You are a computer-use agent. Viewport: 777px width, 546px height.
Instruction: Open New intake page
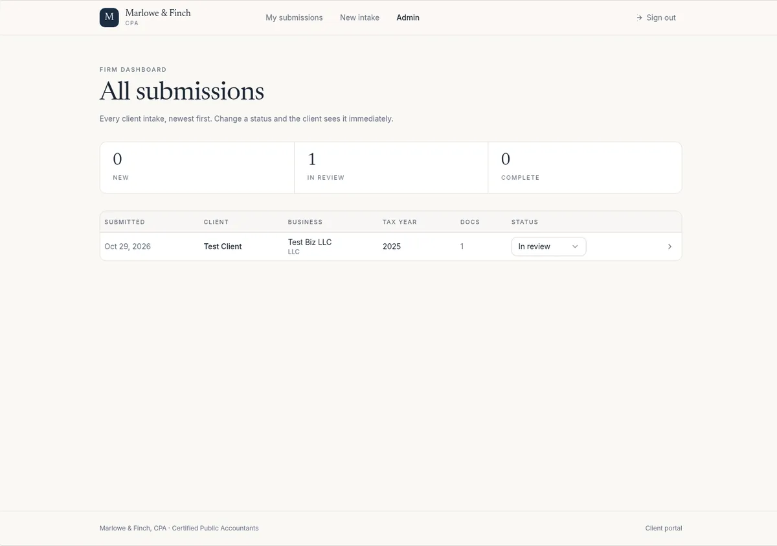359,17
